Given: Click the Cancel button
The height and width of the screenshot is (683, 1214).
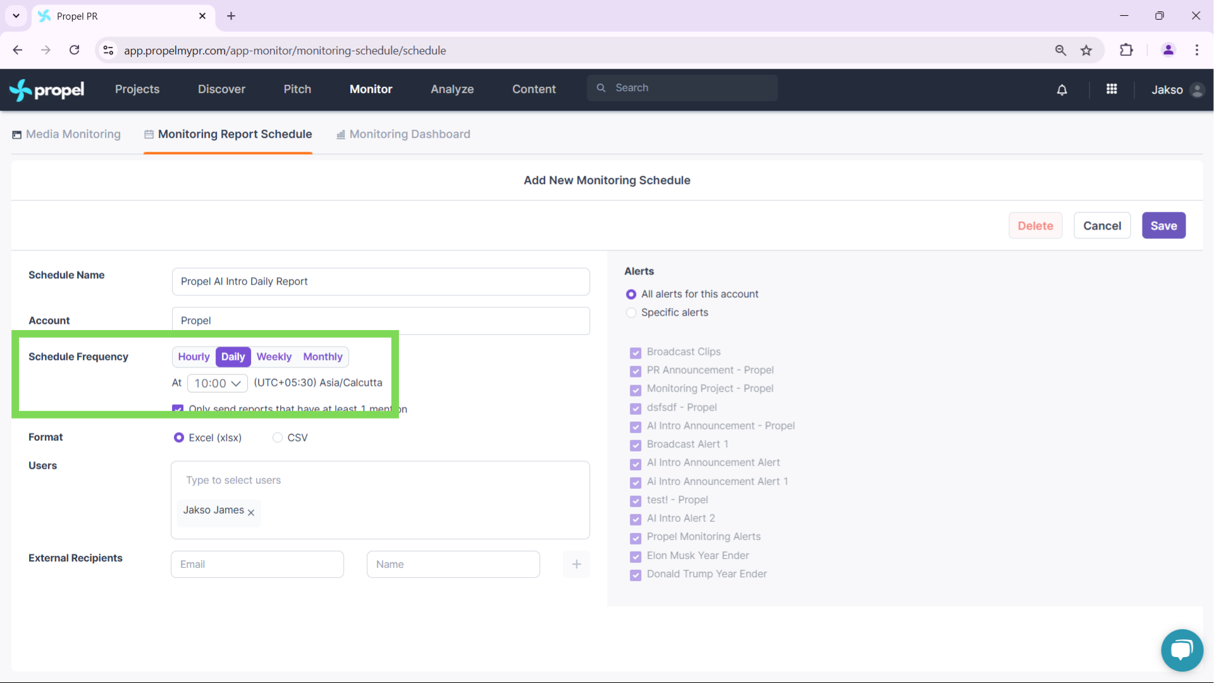Looking at the screenshot, I should coord(1102,226).
